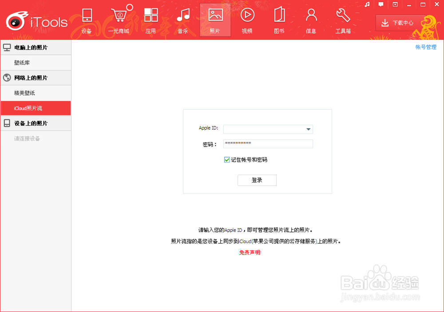Open the 信息 (Info) section

311,21
